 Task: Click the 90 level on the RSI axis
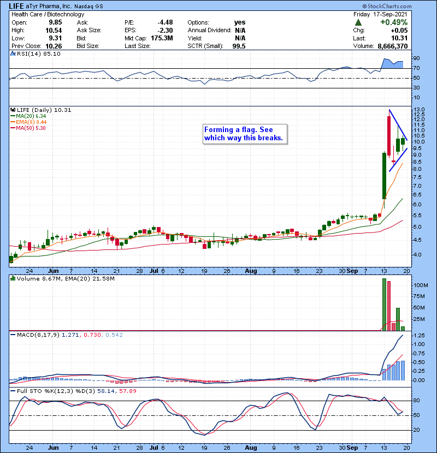click(x=416, y=58)
